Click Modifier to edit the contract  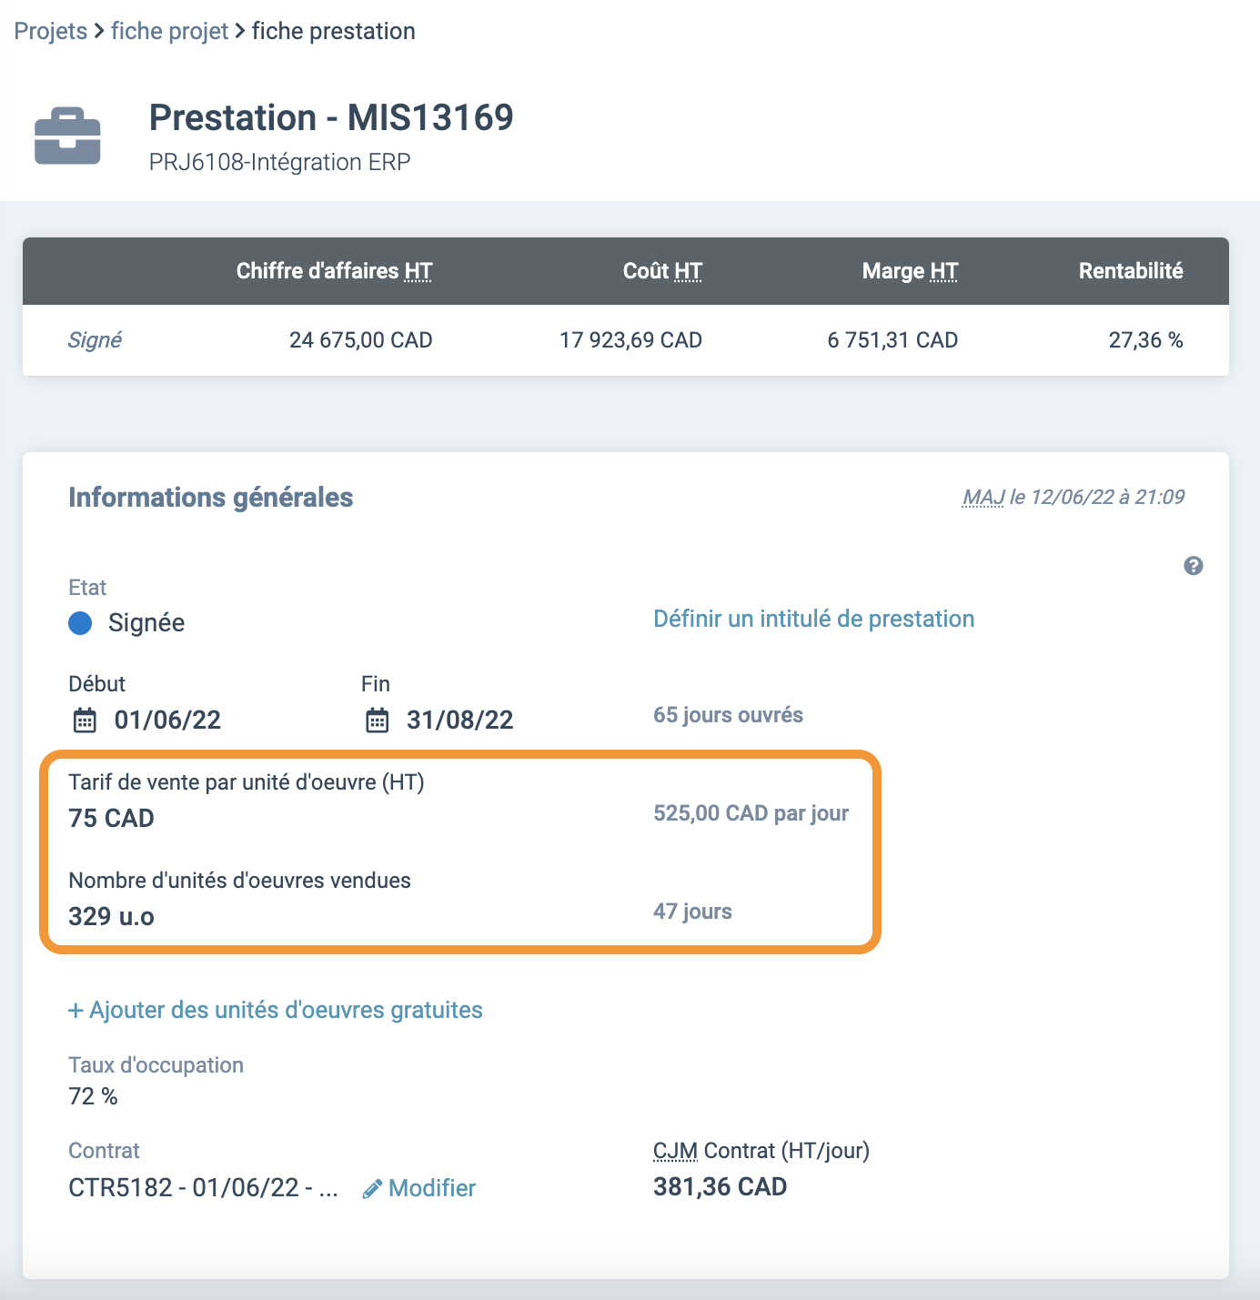[432, 1188]
